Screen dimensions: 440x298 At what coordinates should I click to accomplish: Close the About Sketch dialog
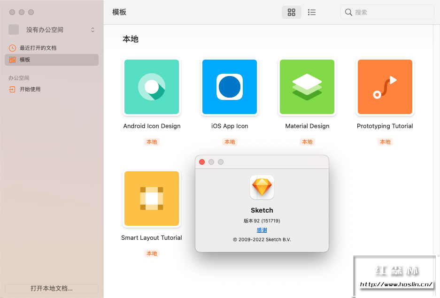(x=202, y=162)
